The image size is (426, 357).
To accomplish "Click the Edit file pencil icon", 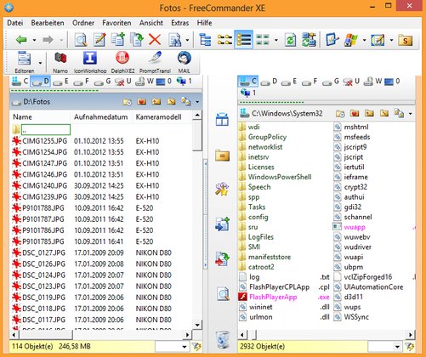I will tap(99, 40).
